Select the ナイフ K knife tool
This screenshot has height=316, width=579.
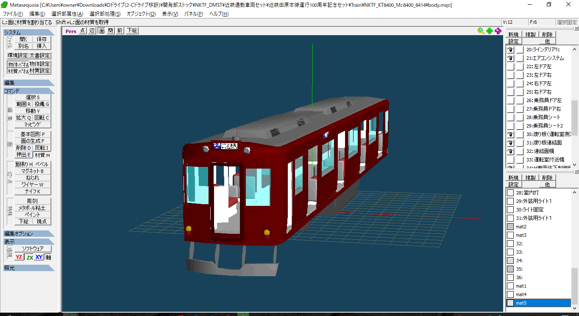33,191
